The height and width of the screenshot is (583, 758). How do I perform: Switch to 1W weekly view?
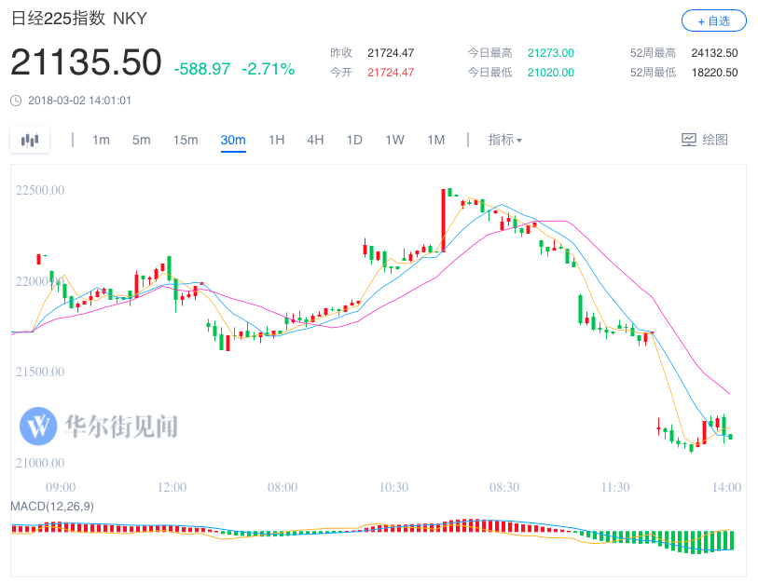(x=394, y=140)
